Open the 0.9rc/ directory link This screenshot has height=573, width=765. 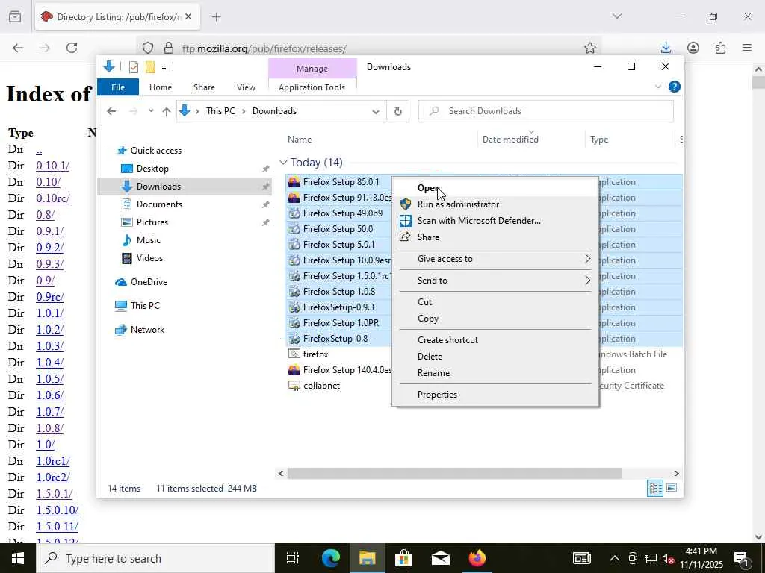[x=50, y=297]
